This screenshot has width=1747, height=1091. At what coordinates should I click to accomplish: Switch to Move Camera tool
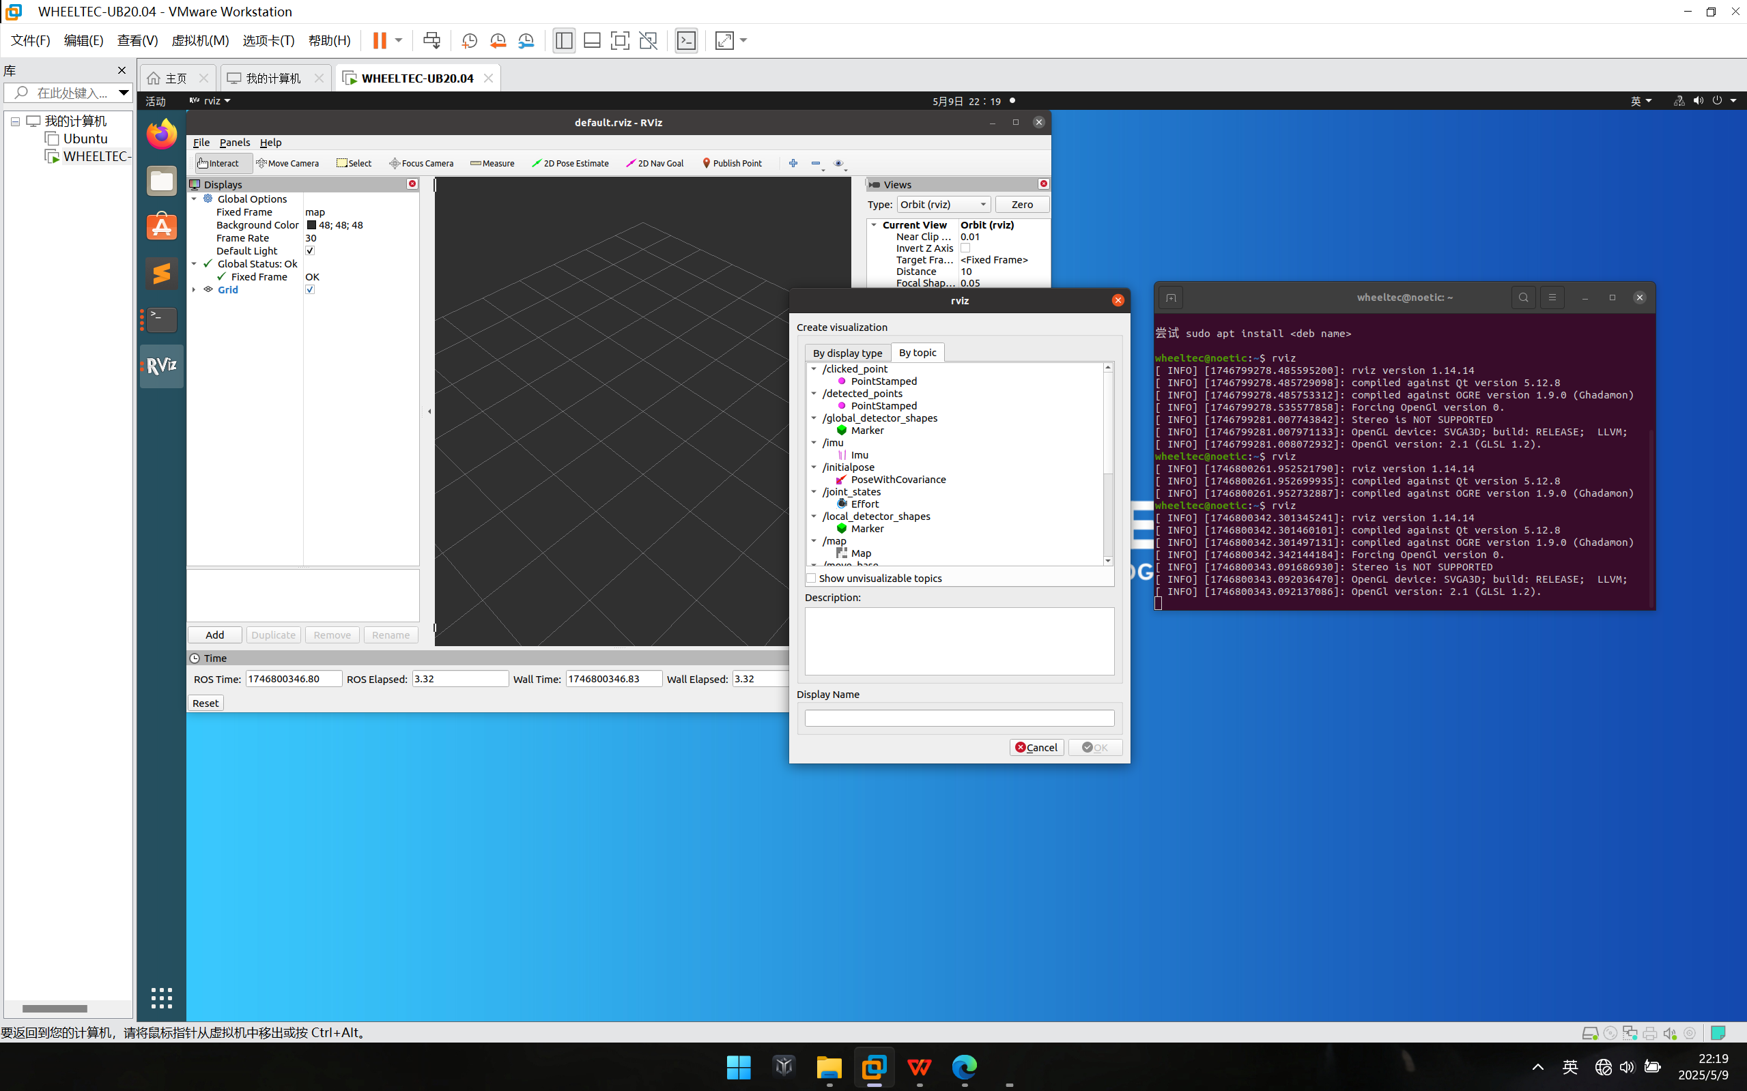coord(287,163)
